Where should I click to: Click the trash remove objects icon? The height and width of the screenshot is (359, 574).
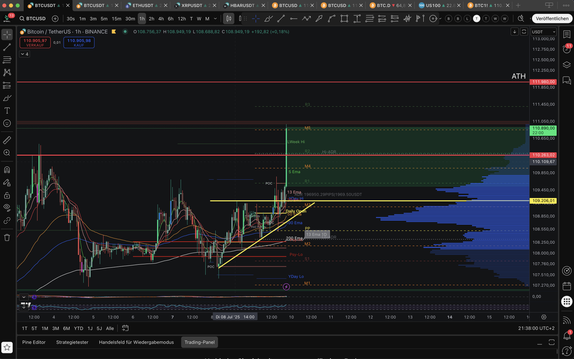(7, 237)
